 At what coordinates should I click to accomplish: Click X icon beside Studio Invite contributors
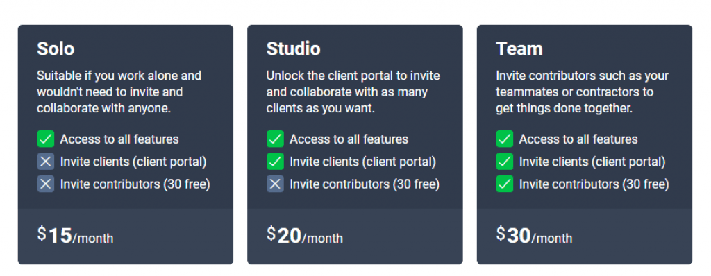pos(275,184)
